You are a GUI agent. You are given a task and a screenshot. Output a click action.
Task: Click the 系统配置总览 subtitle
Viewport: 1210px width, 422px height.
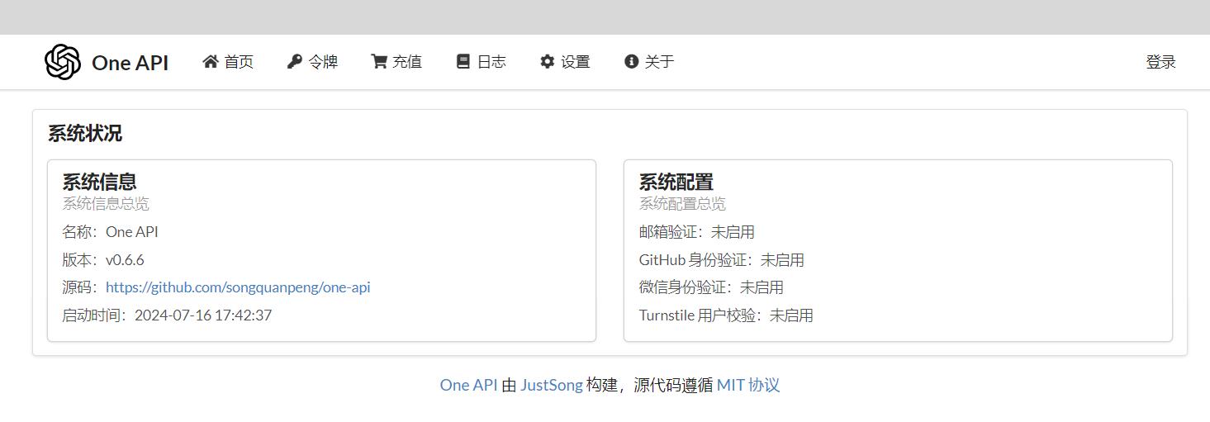(x=682, y=204)
